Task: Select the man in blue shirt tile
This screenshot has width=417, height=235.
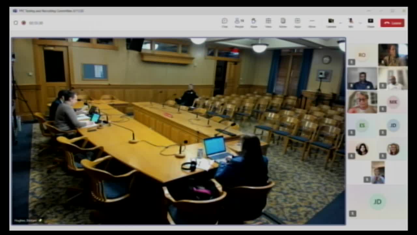Action: pos(362,78)
